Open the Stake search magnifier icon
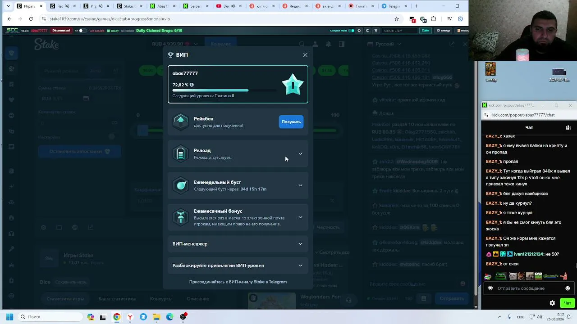 point(302,44)
